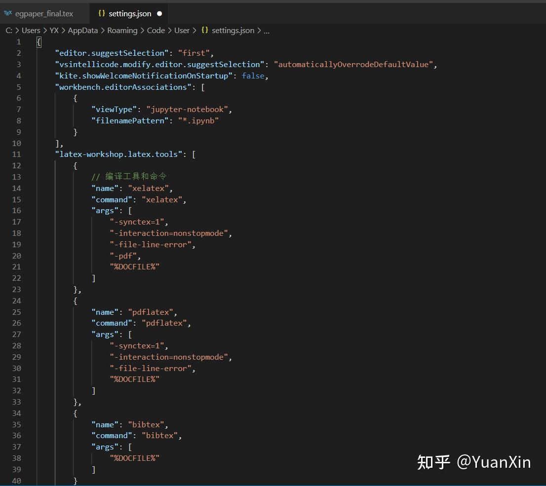Click the TeX icon on egpaper_final.tex tab
Viewport: 546px width, 486px height.
pyautogui.click(x=8, y=13)
